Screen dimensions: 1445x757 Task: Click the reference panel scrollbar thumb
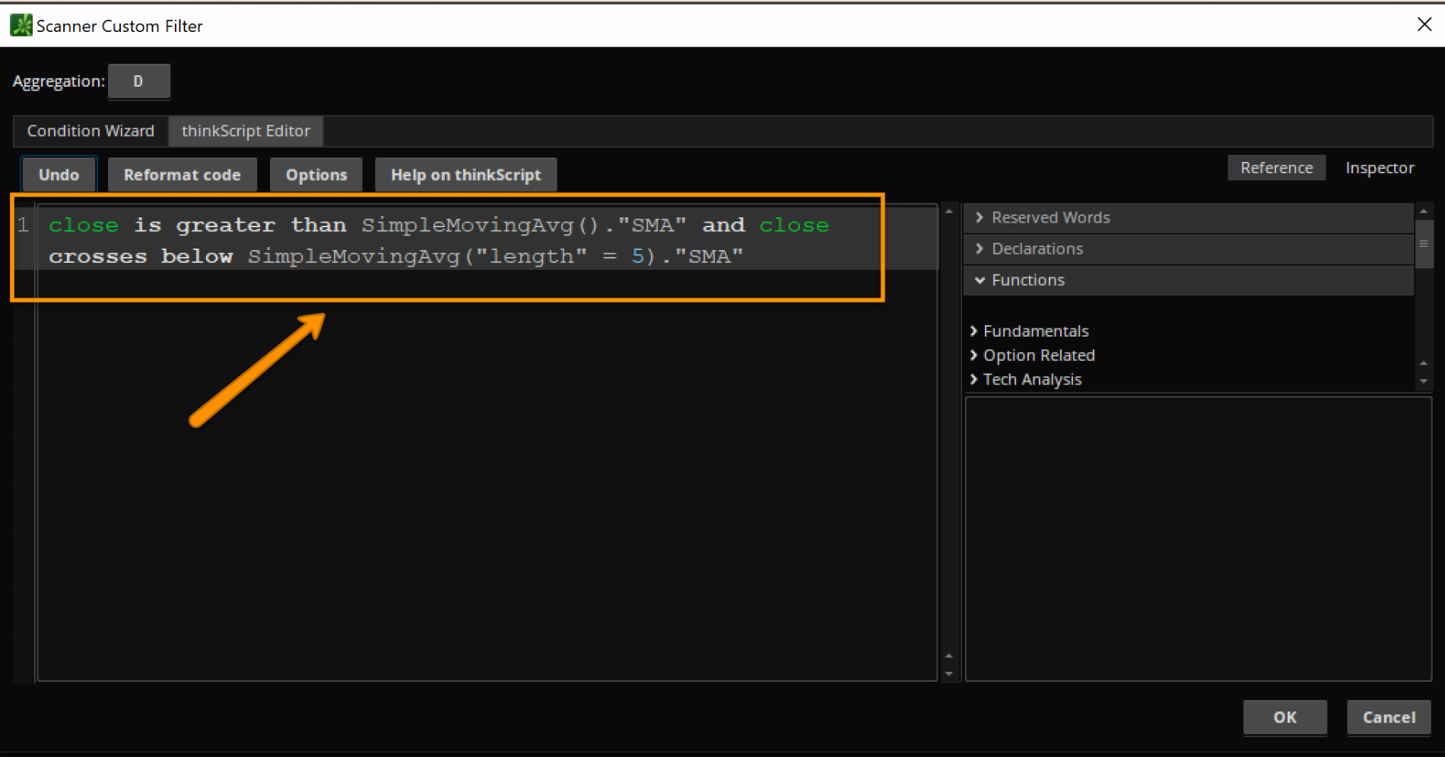click(1424, 244)
